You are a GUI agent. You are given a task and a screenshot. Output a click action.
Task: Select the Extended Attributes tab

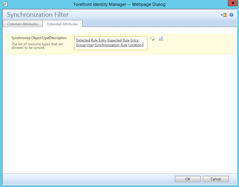click(x=63, y=24)
